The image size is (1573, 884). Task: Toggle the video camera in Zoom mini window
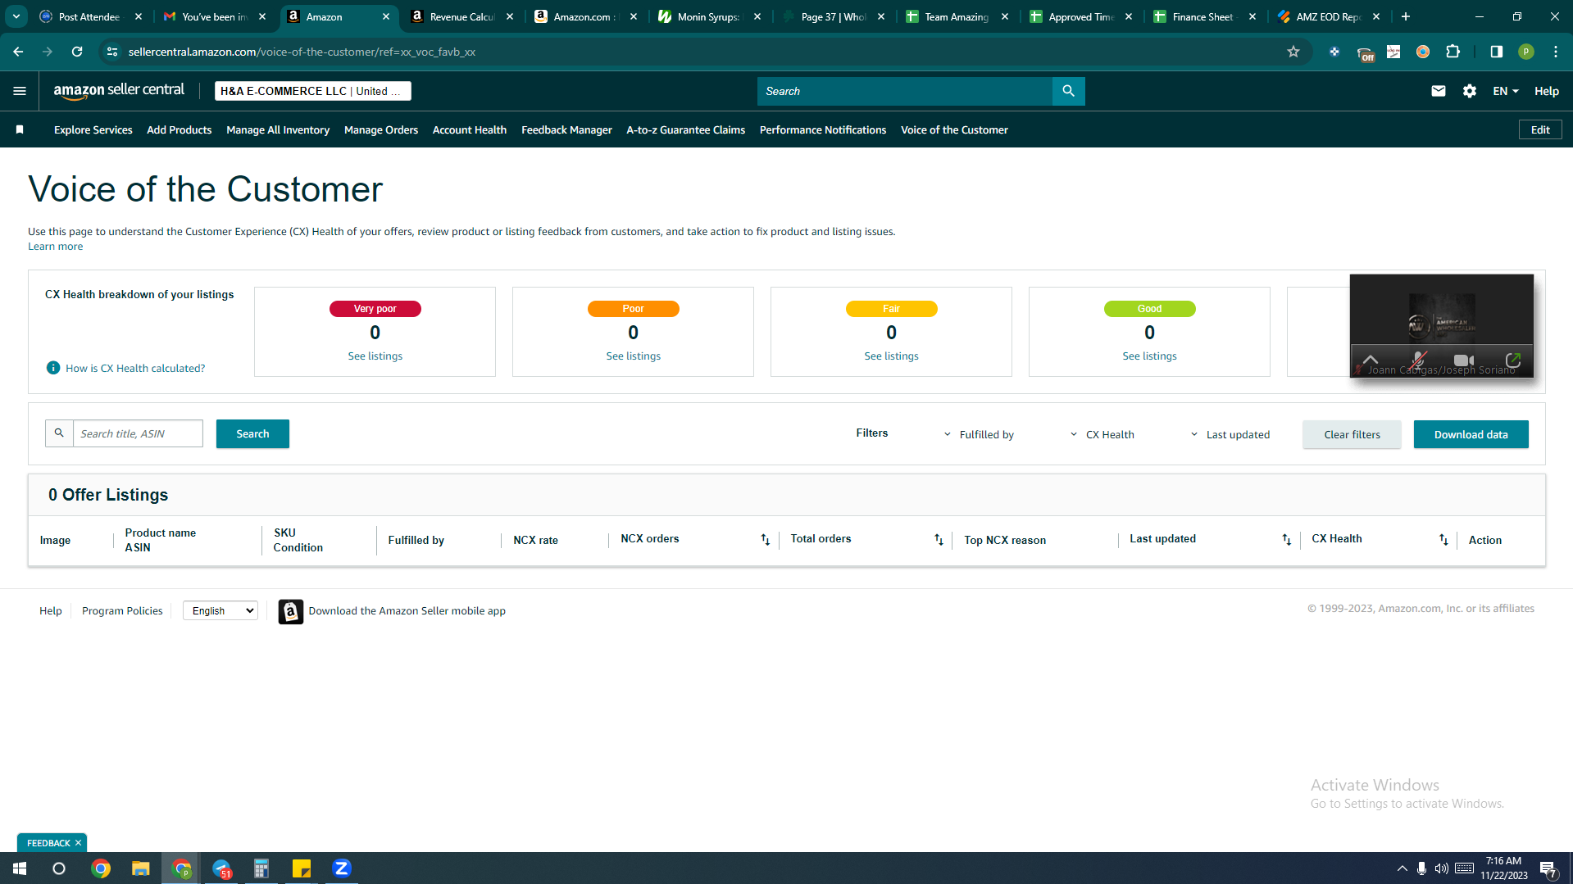point(1464,360)
